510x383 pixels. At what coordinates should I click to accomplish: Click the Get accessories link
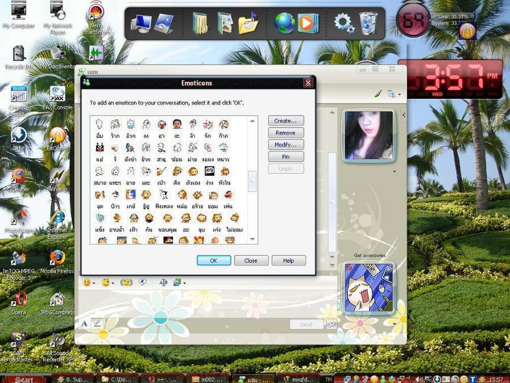click(x=369, y=256)
